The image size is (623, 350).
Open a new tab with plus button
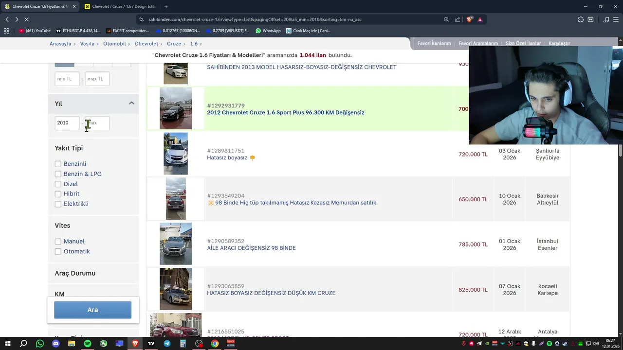click(166, 6)
